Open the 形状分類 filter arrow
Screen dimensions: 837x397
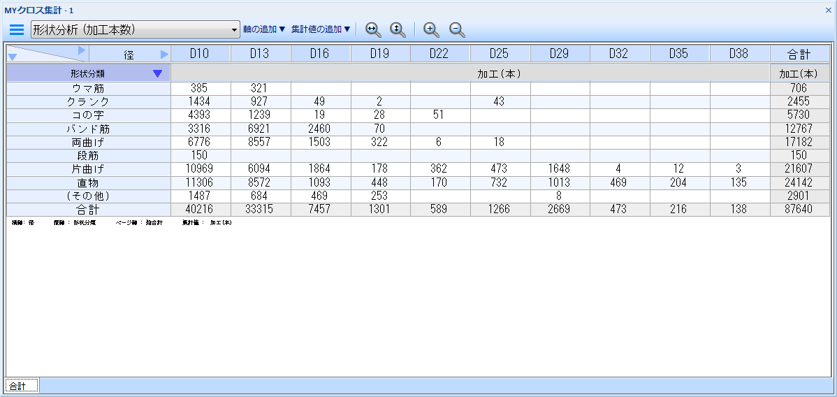(157, 73)
